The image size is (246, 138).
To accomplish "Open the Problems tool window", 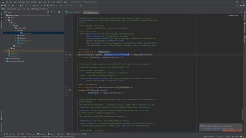I will (30, 134).
